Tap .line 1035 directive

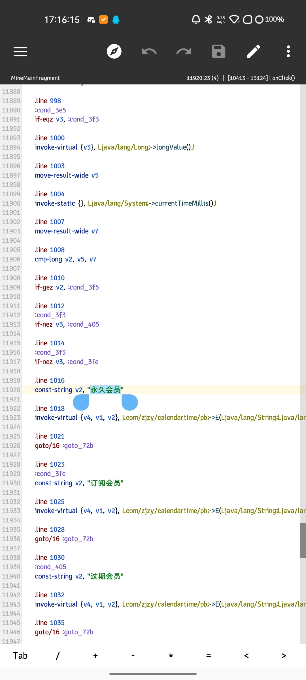coord(50,623)
